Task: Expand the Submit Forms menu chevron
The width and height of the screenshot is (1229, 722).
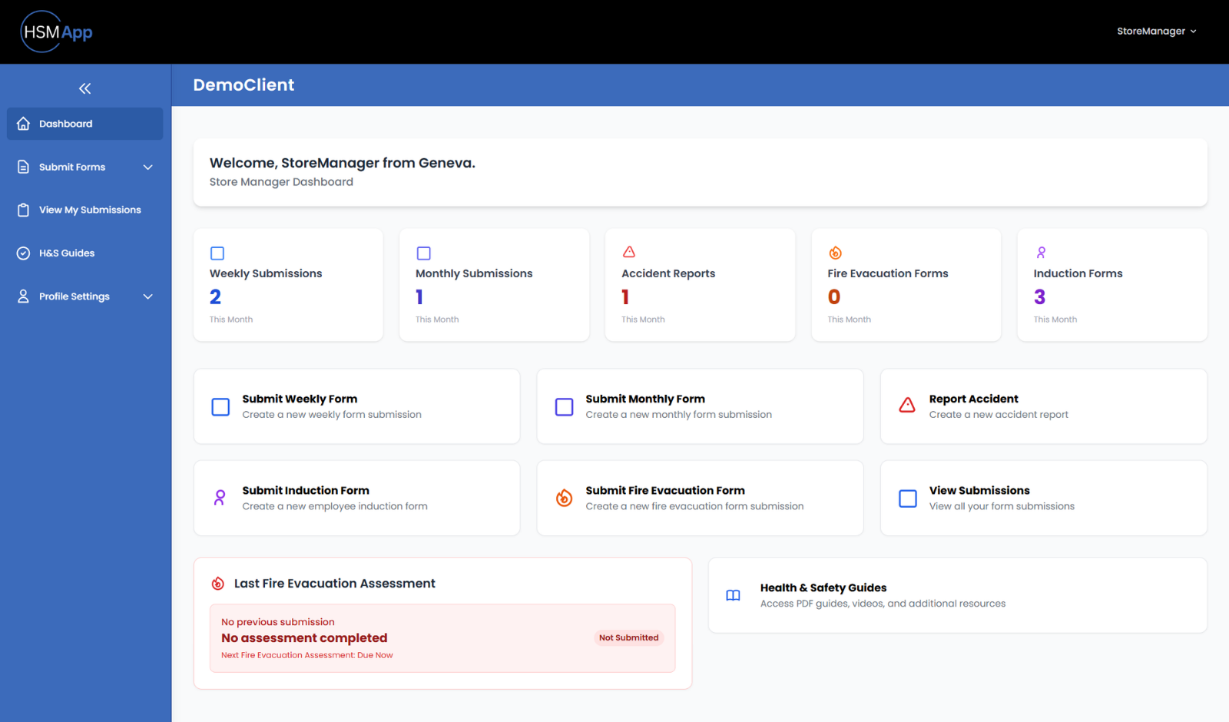Action: point(147,167)
